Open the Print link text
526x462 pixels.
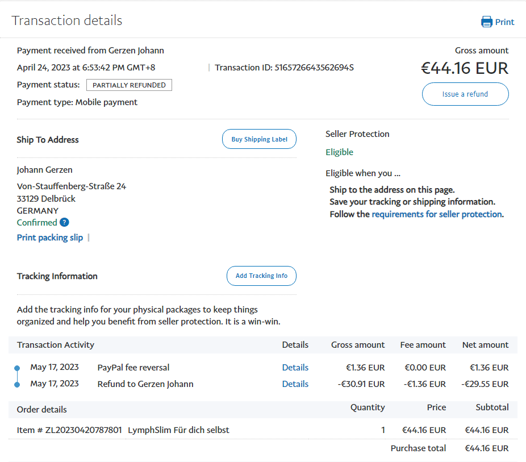504,22
